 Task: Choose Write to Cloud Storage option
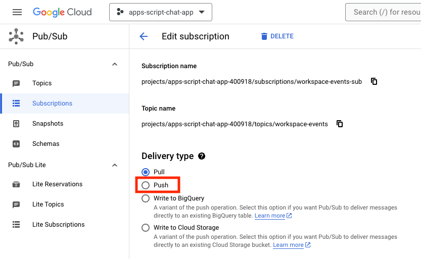click(146, 228)
